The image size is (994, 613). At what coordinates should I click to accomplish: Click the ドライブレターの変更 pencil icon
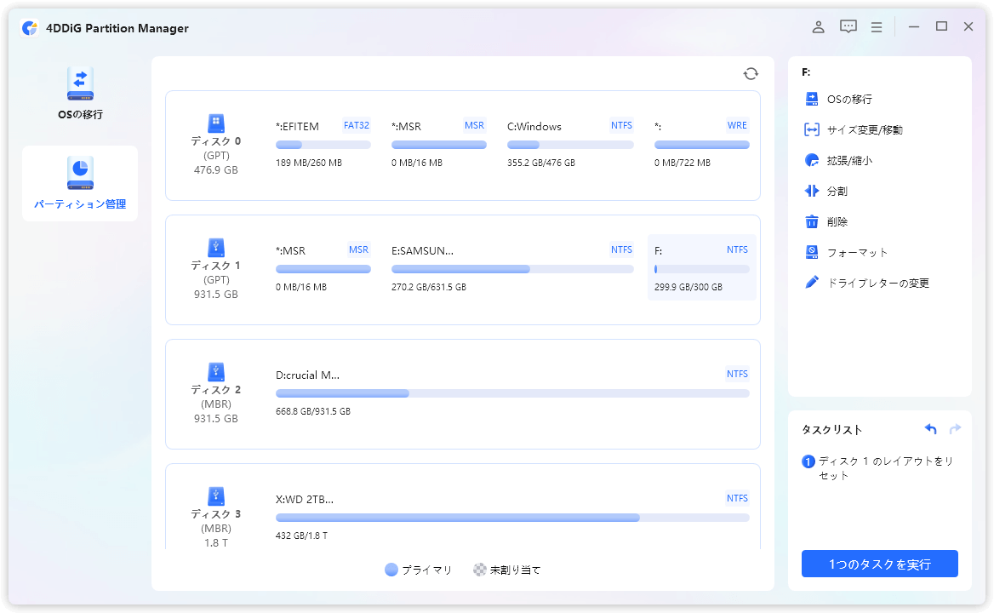point(811,283)
